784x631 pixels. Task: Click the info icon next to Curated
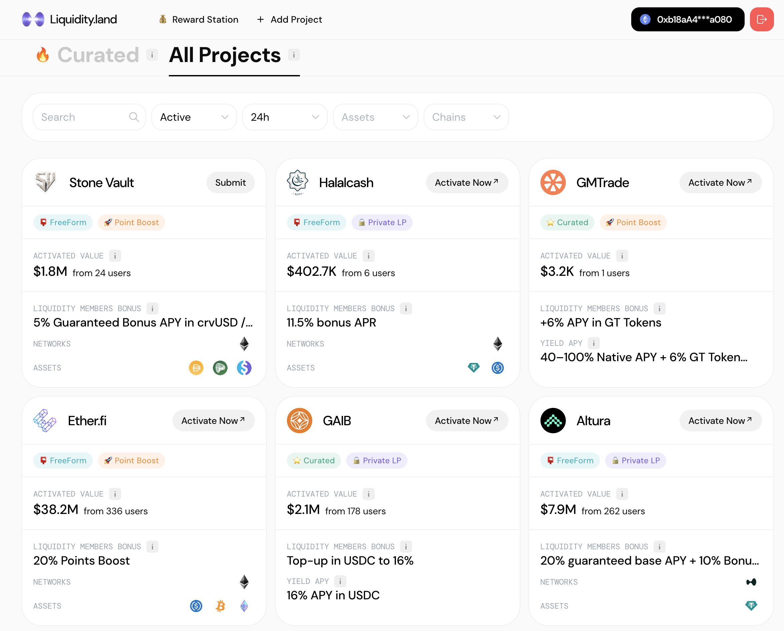152,55
